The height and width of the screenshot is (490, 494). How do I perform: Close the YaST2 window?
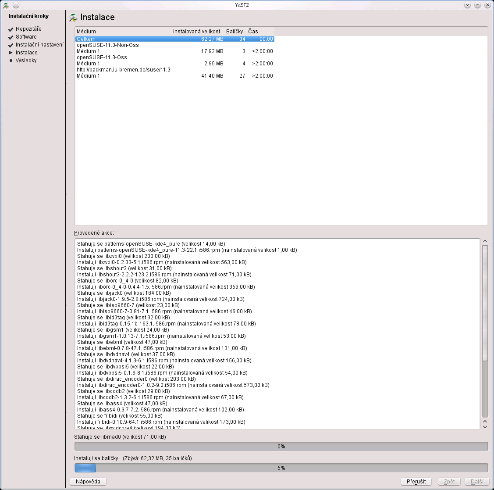pyautogui.click(x=488, y=5)
